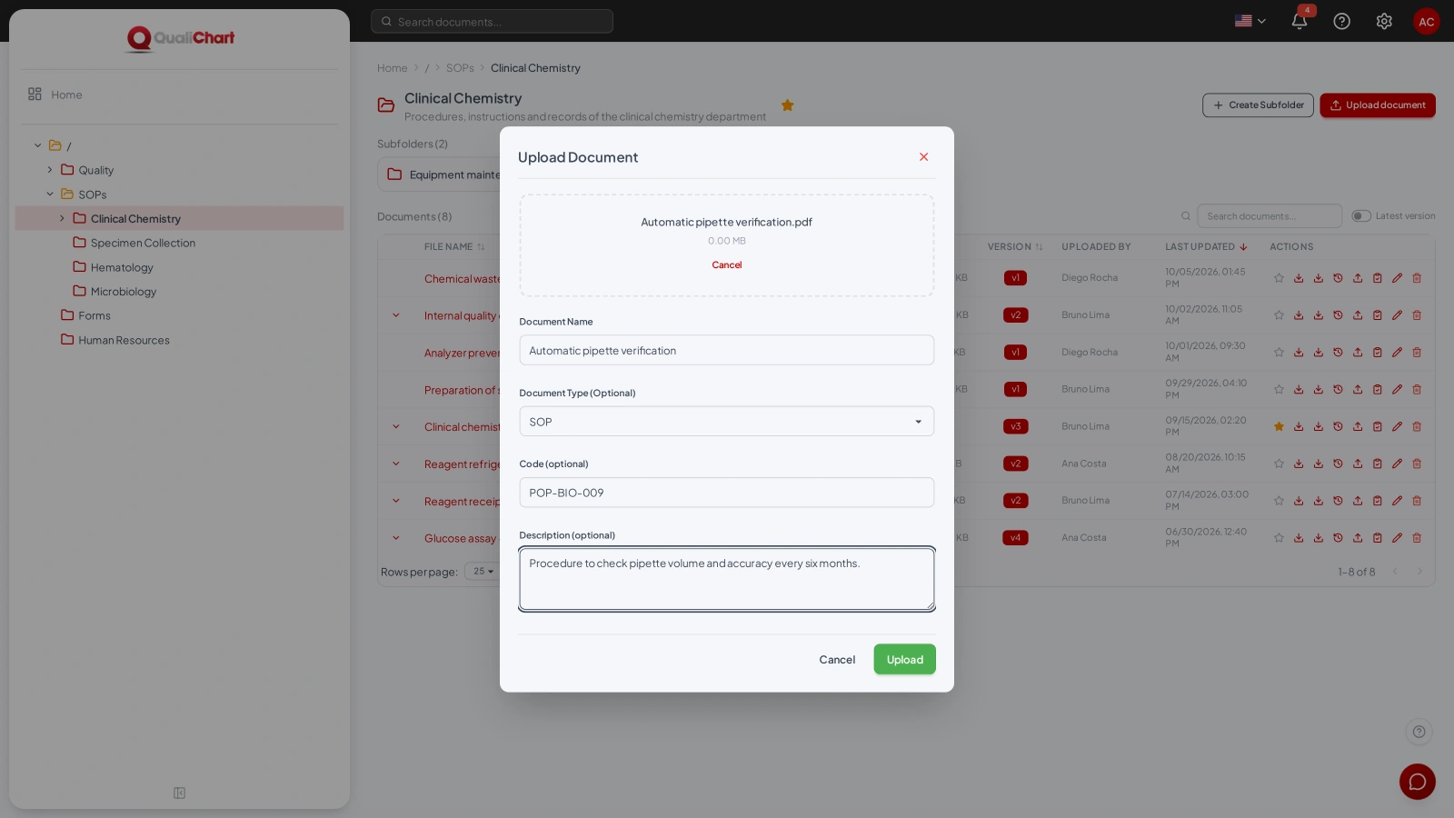Open Human Resources folder in sidebar
Viewport: 1454px width, 818px height.
[124, 340]
